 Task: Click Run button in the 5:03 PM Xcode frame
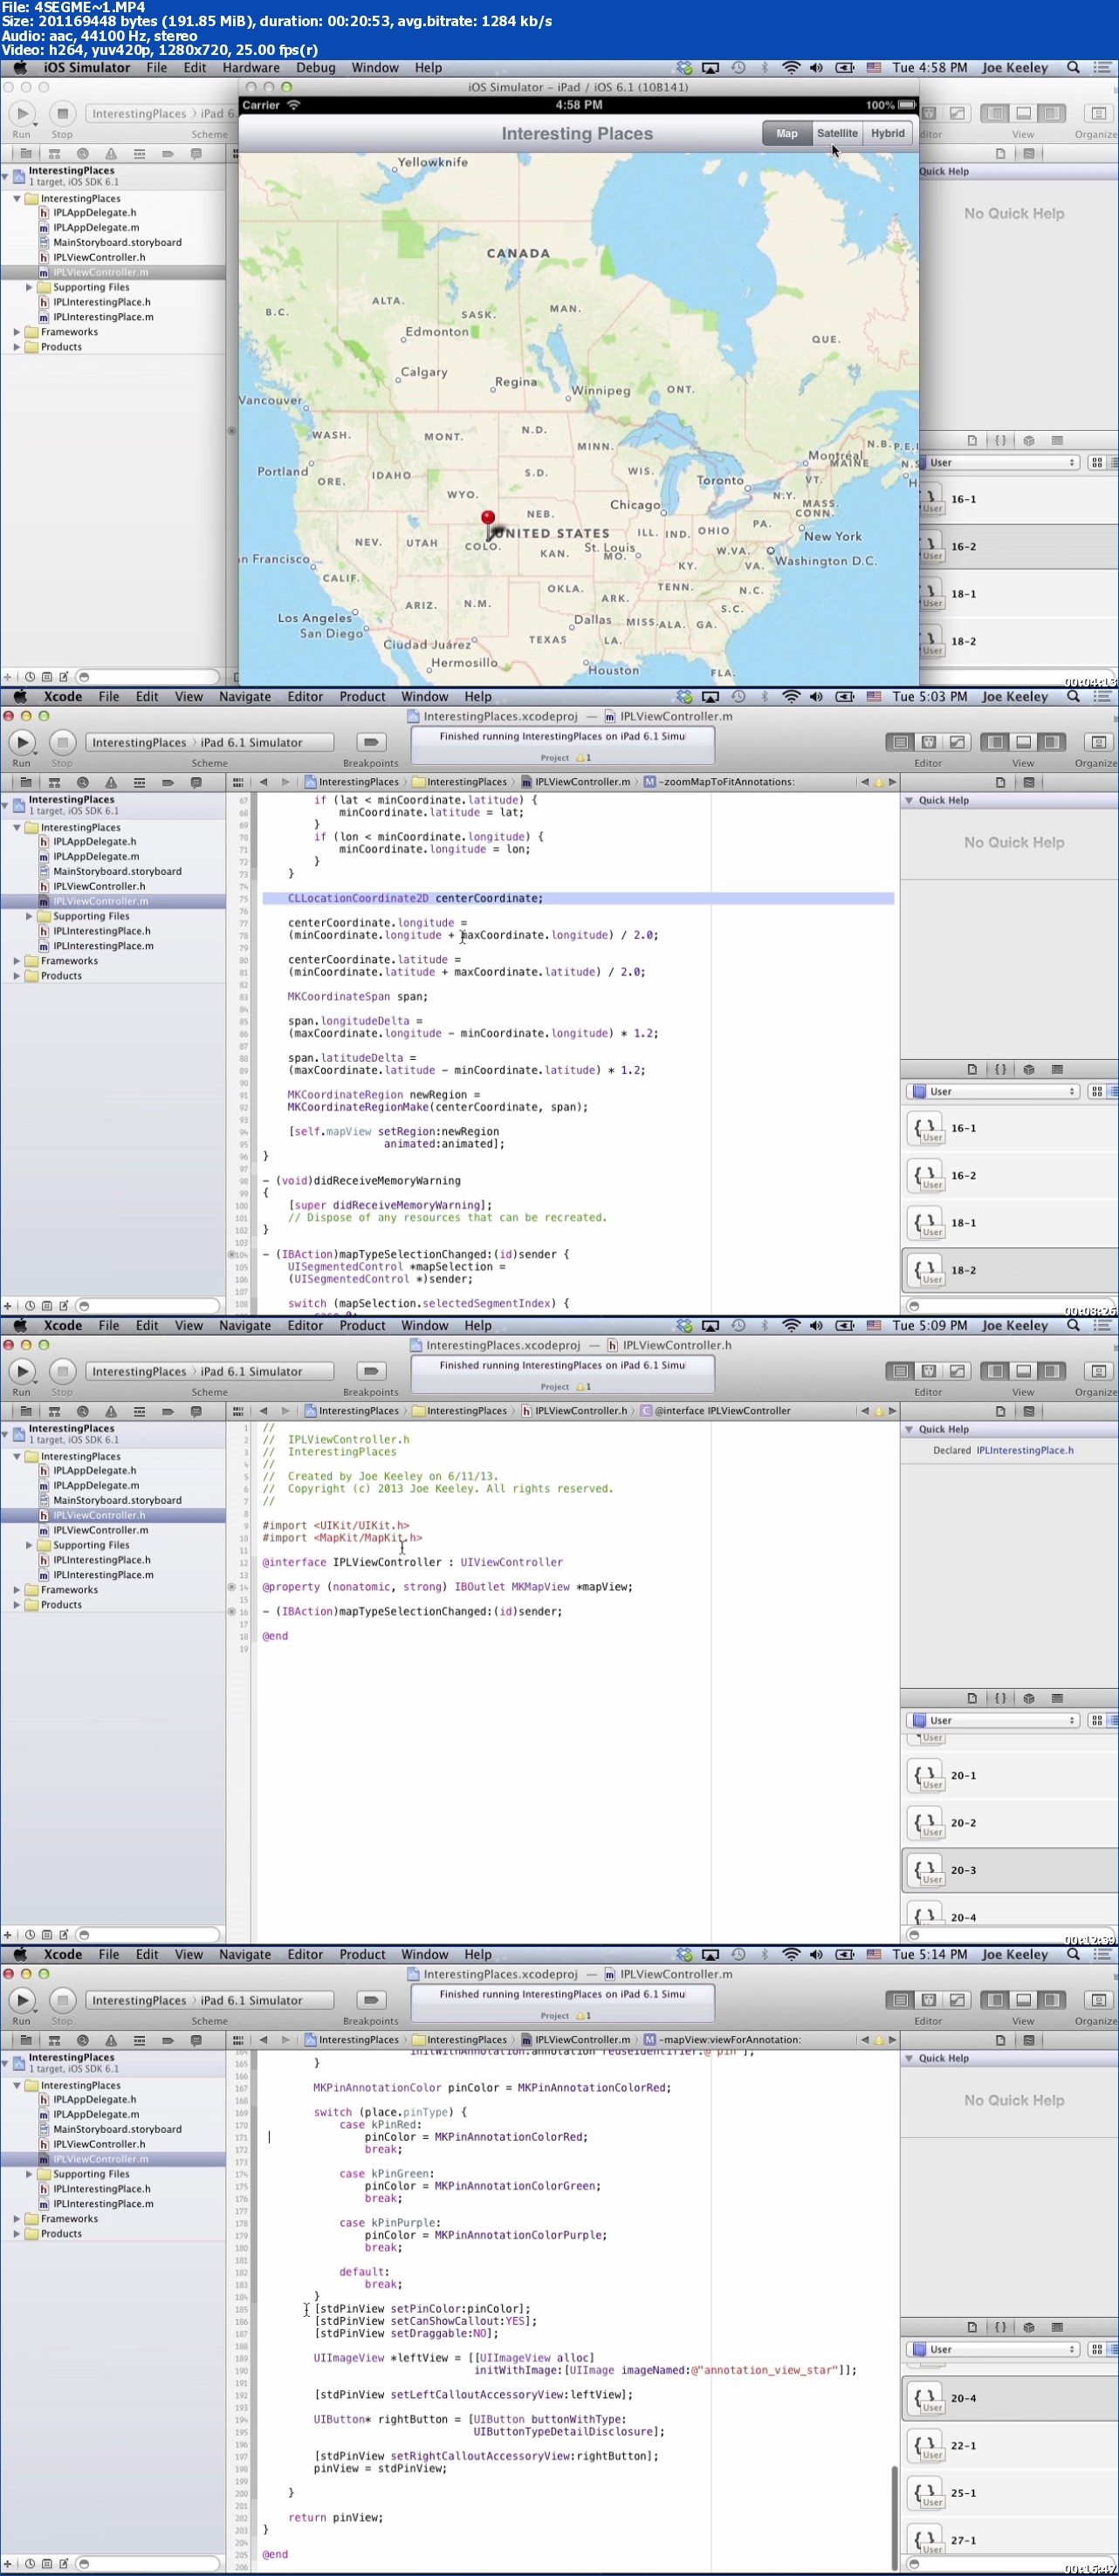[x=22, y=742]
